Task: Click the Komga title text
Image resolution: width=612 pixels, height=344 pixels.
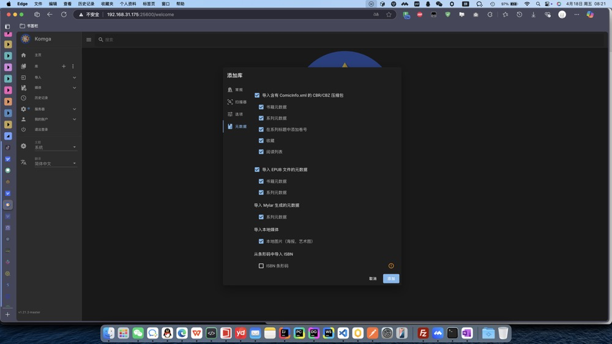Action: [x=43, y=39]
